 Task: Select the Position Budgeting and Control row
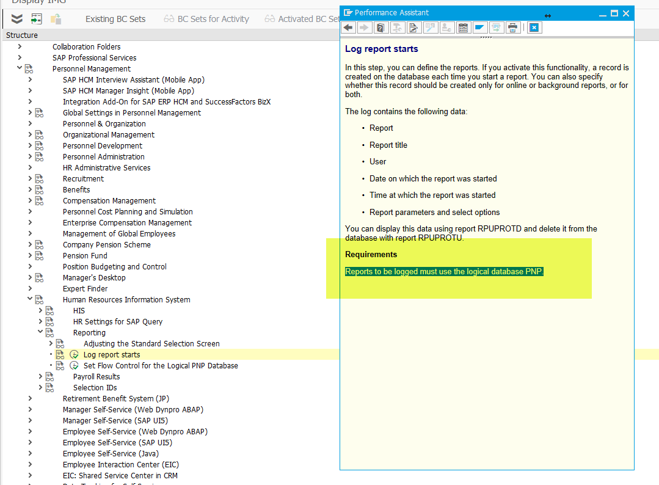coord(114,266)
